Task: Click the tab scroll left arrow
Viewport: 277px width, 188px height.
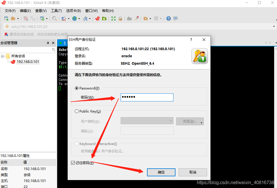Action: [x=266, y=43]
